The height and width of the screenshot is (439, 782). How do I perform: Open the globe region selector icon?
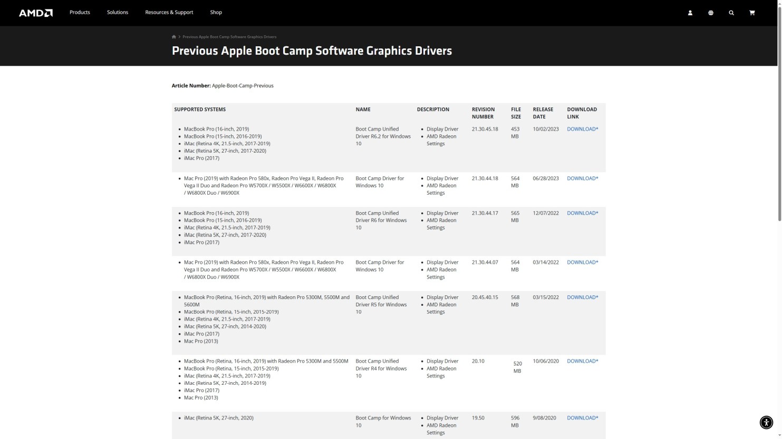(710, 13)
